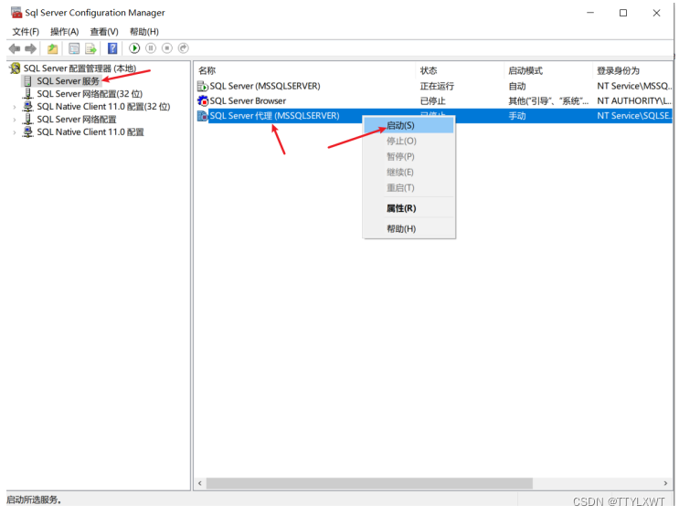Click the Restart Service toolbar icon
Image resolution: width=679 pixels, height=515 pixels.
pos(183,48)
